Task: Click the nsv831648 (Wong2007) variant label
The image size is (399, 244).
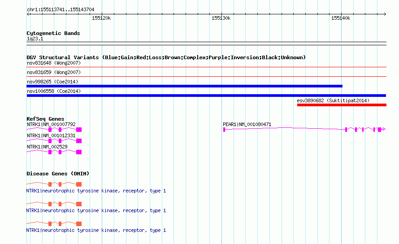Action: (x=54, y=63)
